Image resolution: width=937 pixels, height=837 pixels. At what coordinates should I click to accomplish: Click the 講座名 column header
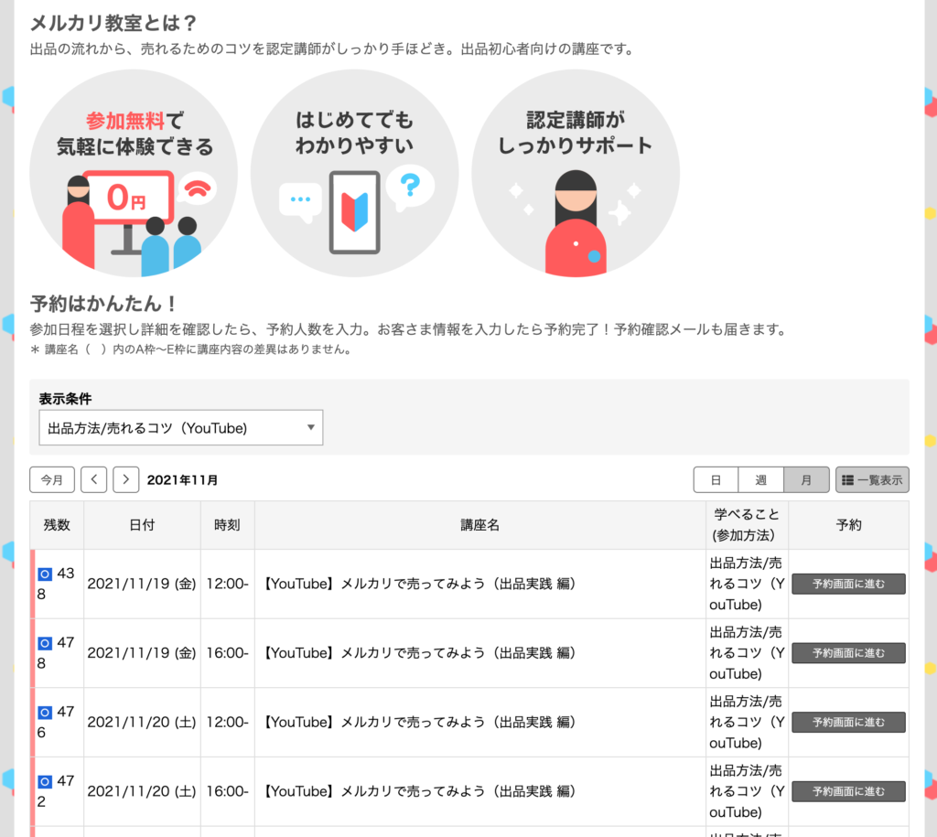[479, 525]
